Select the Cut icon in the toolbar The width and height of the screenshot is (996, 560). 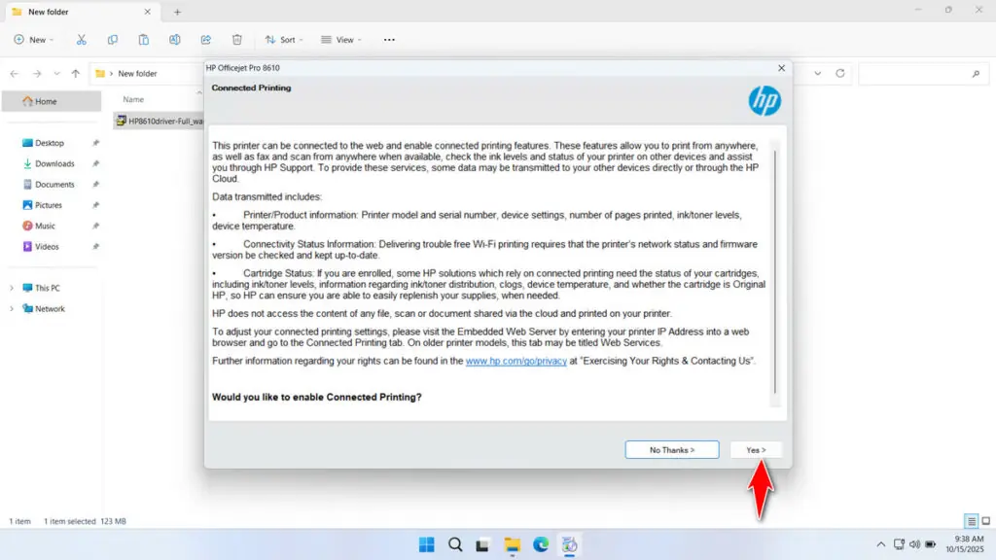(x=82, y=40)
